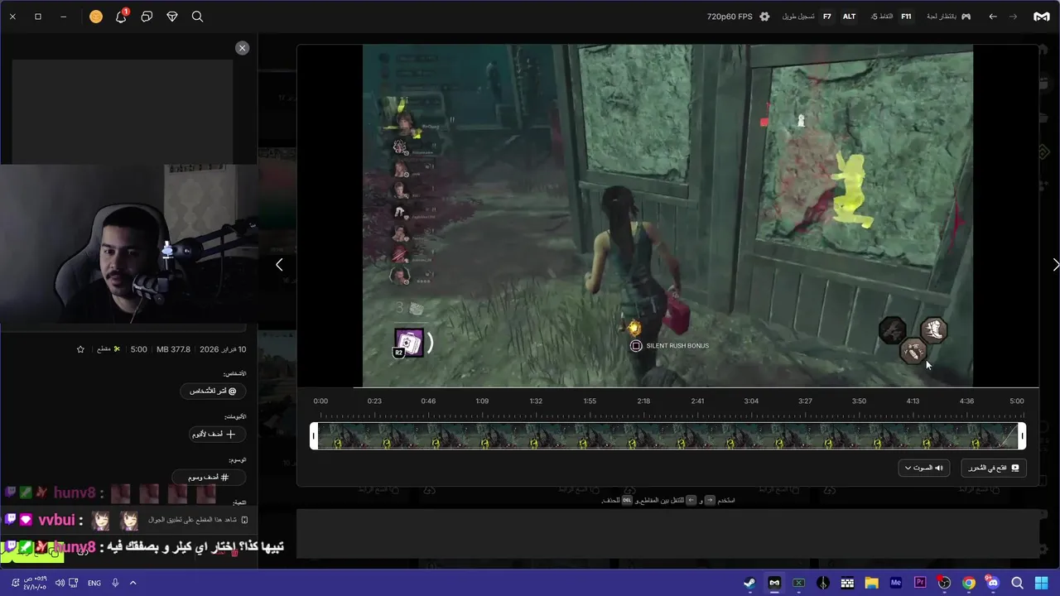Seek the timeline at 0:46 marker

(428, 401)
